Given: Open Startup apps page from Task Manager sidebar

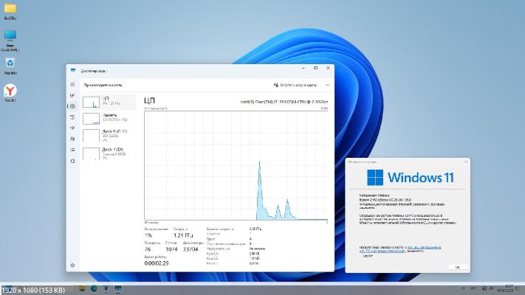Looking at the screenshot, I should [72, 128].
